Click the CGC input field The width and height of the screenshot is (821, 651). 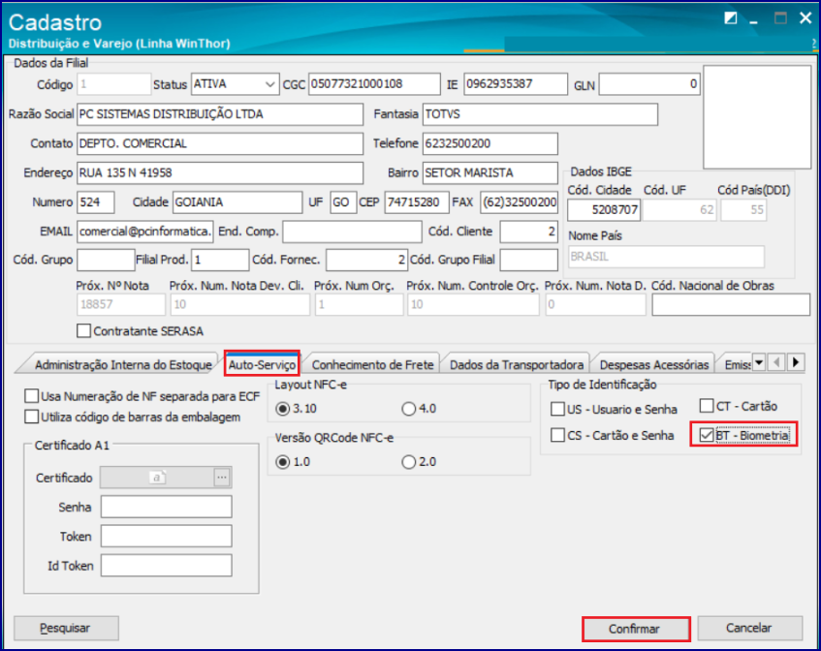374,84
